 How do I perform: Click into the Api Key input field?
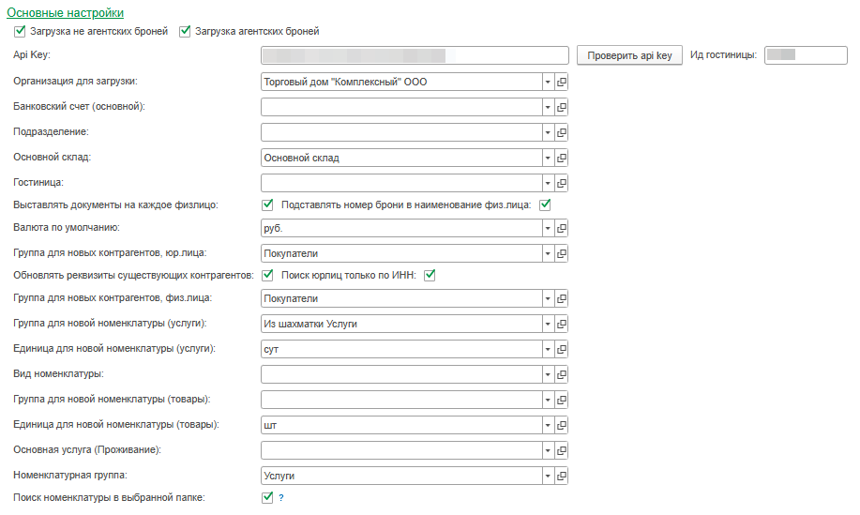pos(415,55)
